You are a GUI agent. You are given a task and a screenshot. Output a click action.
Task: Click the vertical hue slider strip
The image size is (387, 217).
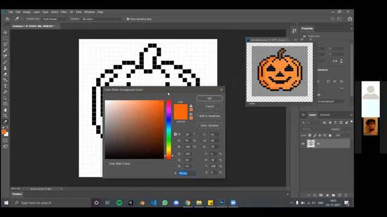tap(169, 130)
